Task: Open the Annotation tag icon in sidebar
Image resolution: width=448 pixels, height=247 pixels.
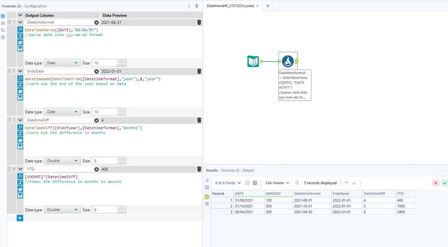Action: [3, 30]
